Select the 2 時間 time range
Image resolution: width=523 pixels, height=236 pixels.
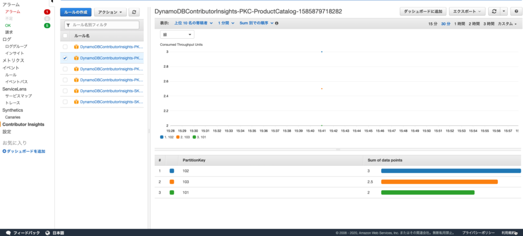(x=474, y=23)
